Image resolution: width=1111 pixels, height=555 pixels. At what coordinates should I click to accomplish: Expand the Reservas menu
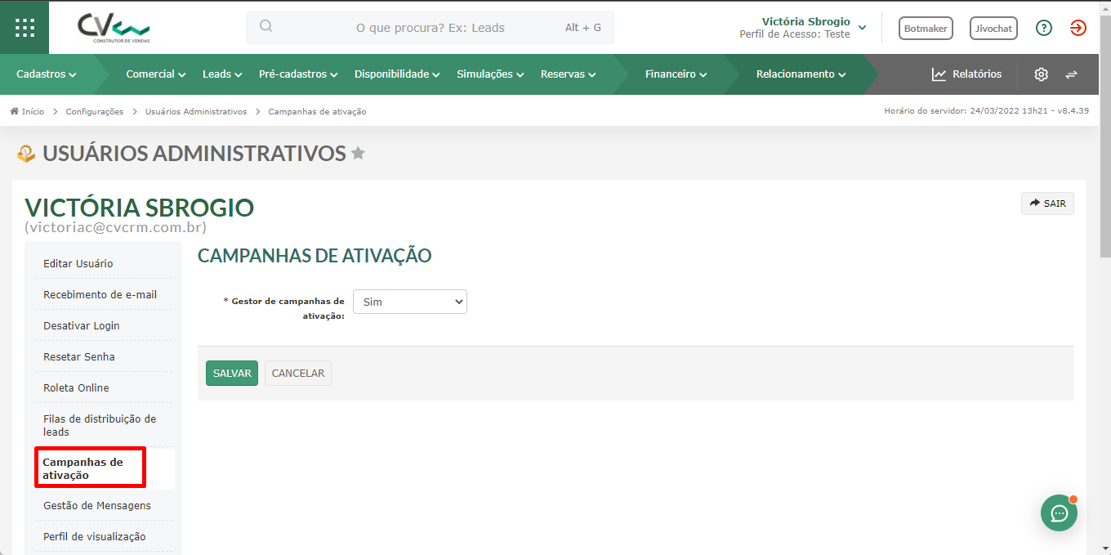pyautogui.click(x=568, y=74)
